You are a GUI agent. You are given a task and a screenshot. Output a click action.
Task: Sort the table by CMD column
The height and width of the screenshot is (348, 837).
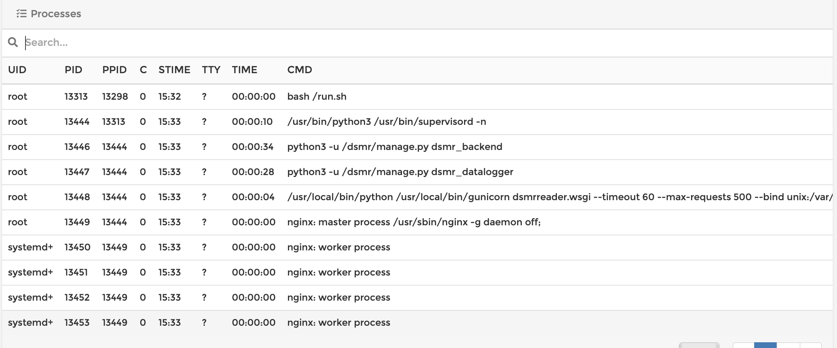(300, 70)
